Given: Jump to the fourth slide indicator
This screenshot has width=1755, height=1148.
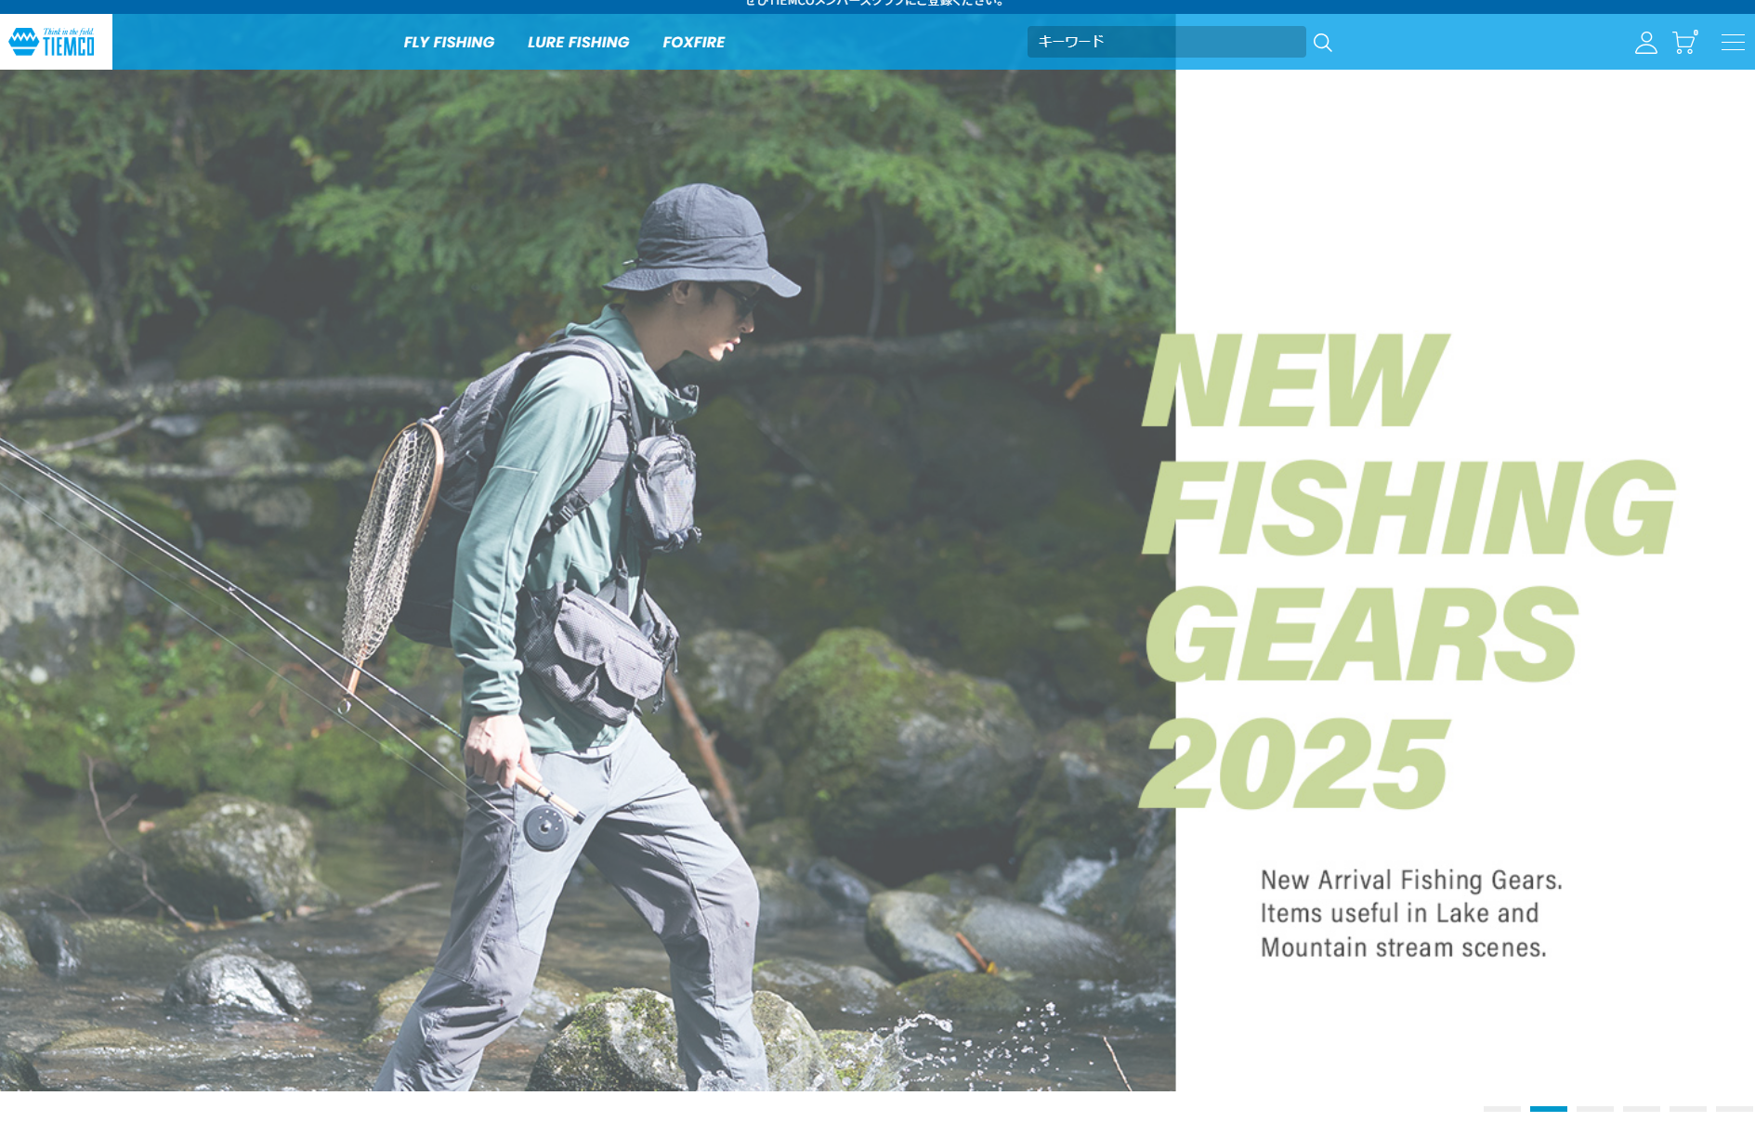Looking at the screenshot, I should click(x=1641, y=1109).
